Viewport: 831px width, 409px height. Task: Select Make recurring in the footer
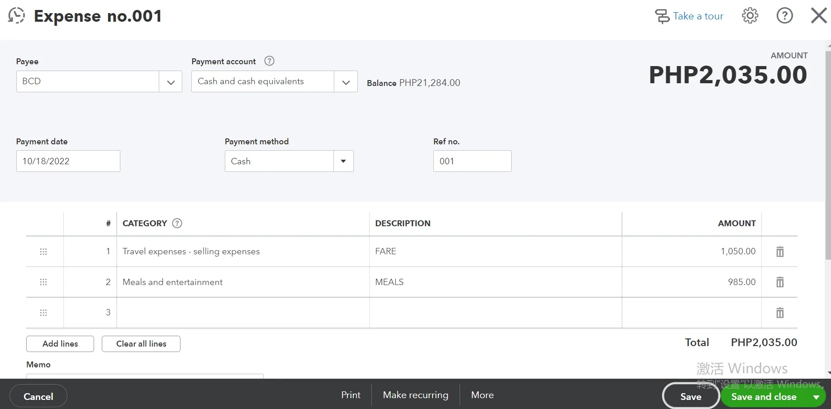(x=415, y=395)
